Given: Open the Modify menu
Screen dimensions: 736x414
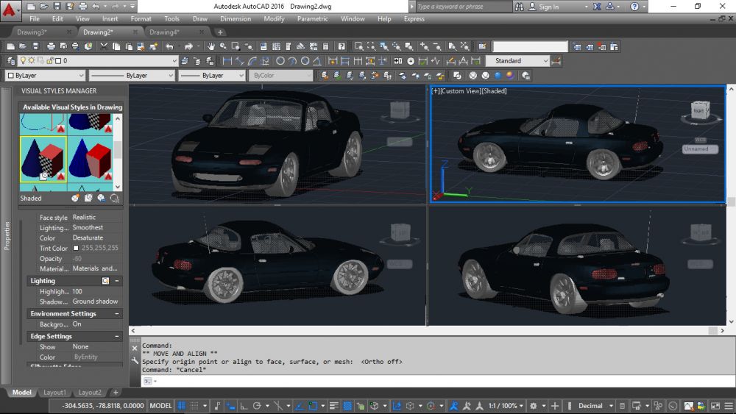Looking at the screenshot, I should tap(274, 19).
